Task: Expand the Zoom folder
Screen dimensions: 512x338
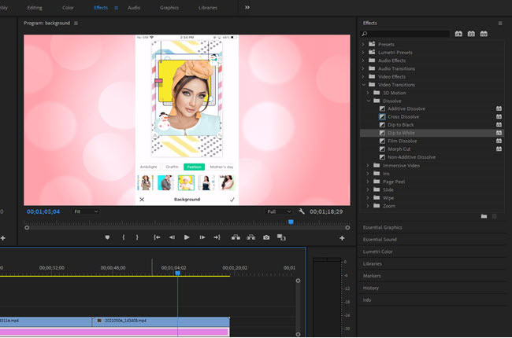Action: coord(368,206)
